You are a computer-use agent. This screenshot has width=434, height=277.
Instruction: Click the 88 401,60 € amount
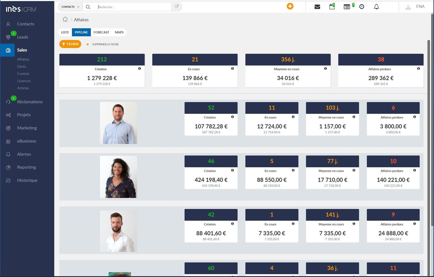click(211, 233)
